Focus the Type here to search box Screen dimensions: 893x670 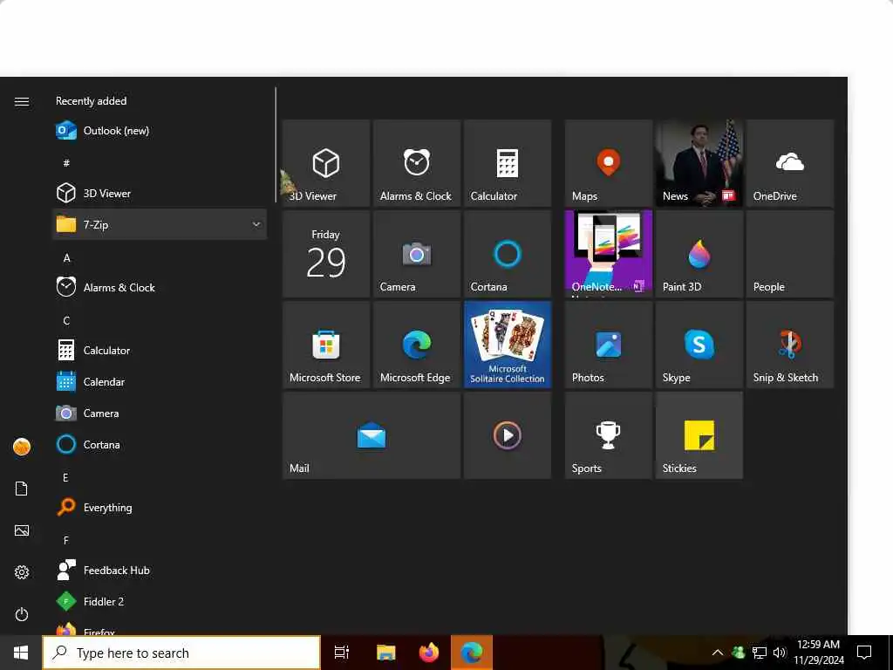pyautogui.click(x=181, y=653)
